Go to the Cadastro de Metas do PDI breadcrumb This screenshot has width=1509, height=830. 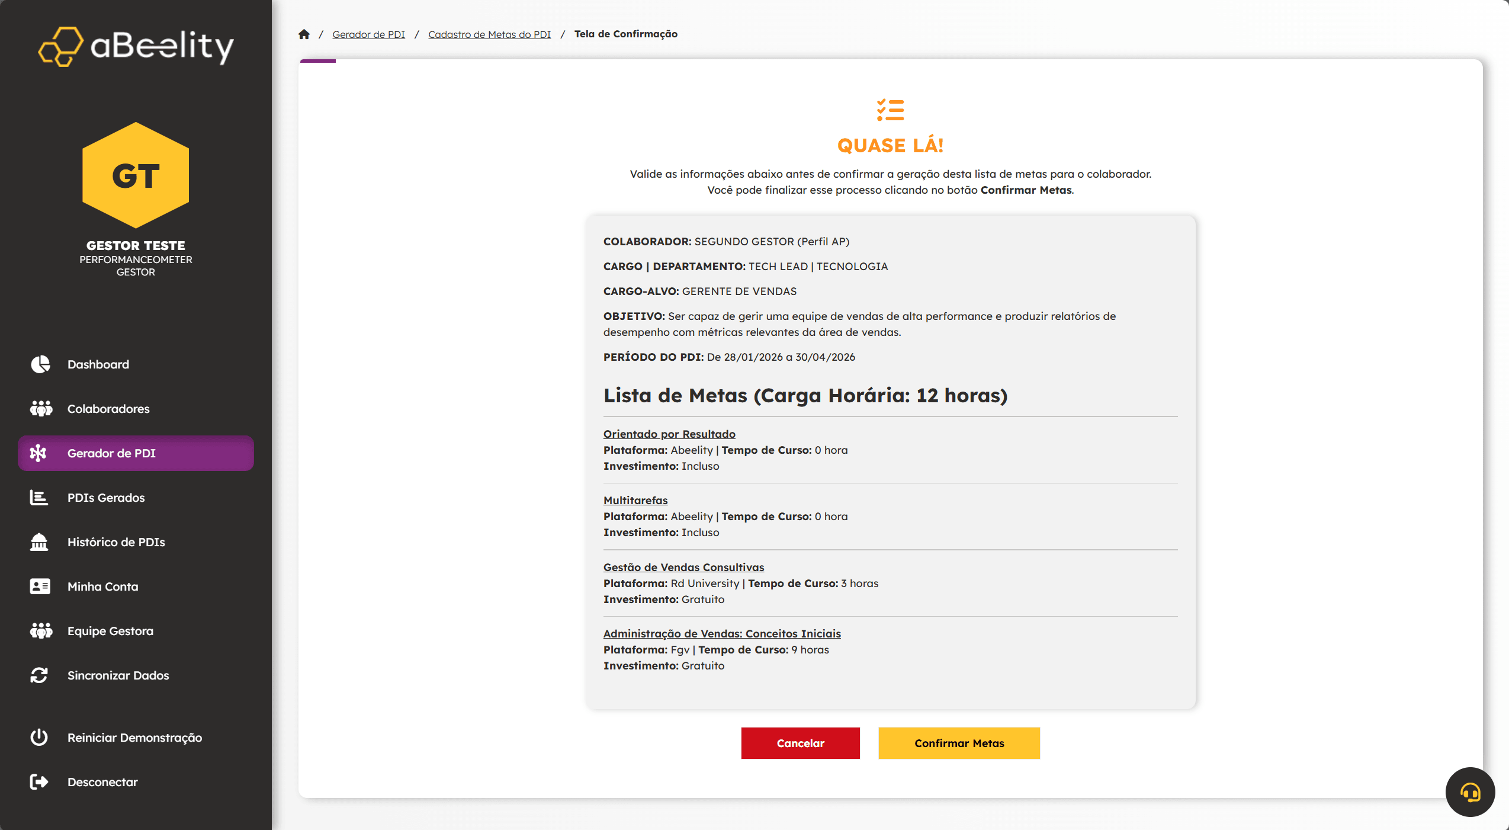[x=489, y=34]
